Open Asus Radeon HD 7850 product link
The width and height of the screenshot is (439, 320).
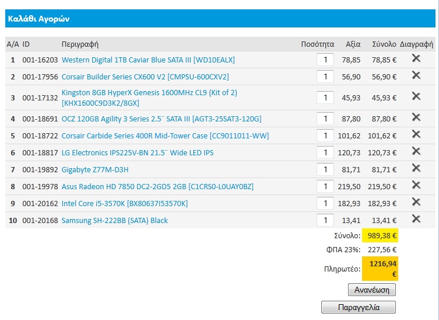[x=157, y=186]
